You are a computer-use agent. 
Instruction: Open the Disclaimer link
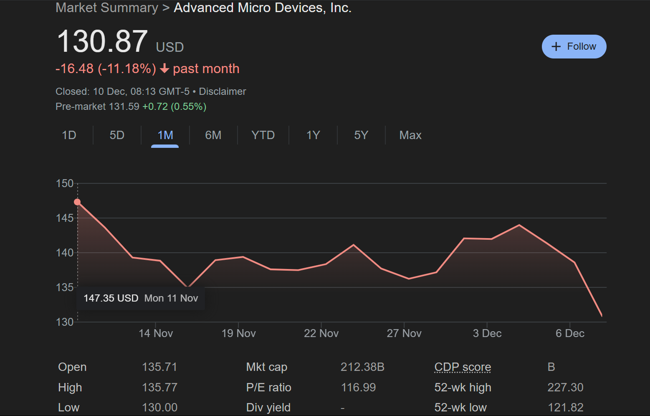click(222, 91)
